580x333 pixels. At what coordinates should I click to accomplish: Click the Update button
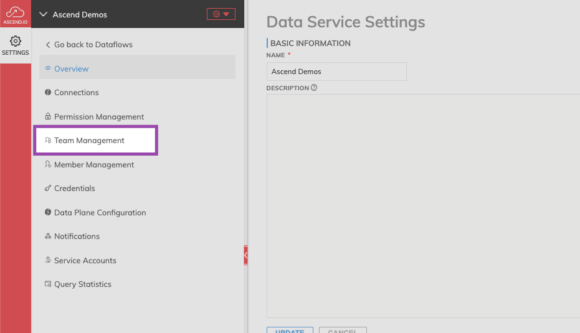(290, 330)
